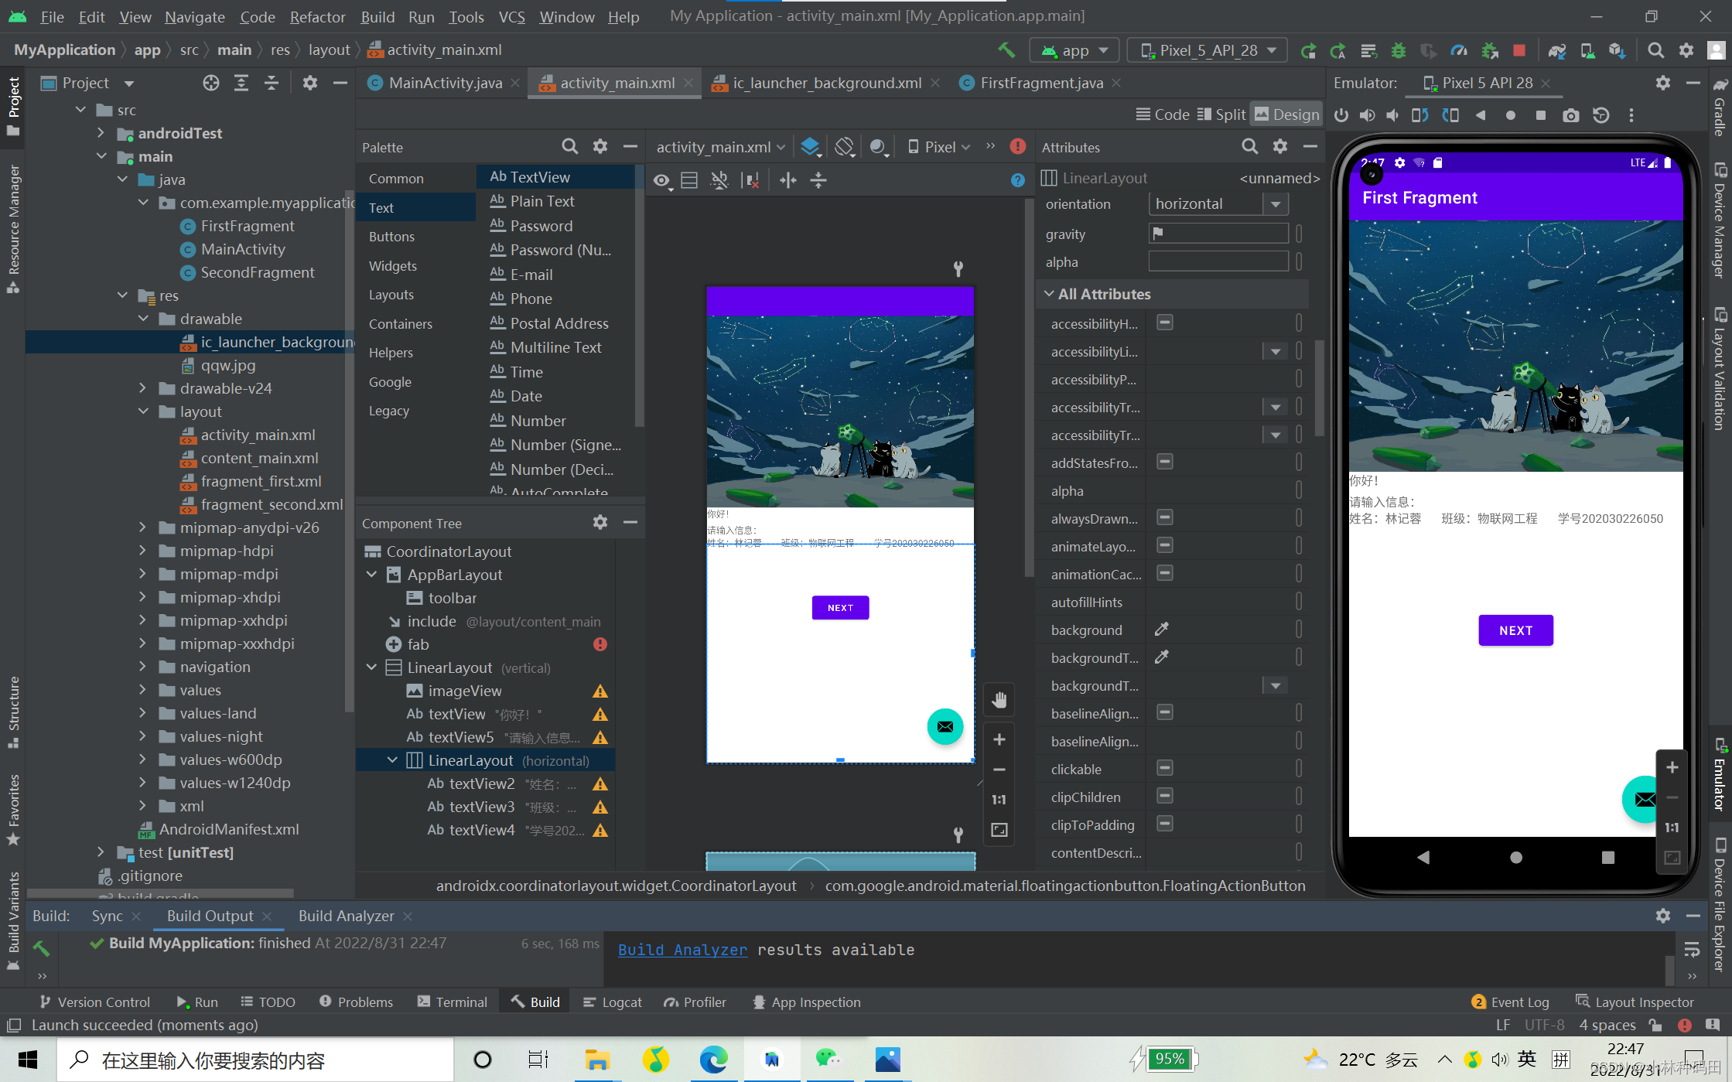The image size is (1732, 1082).
Task: Click the align-horizontal-center icon in toolbar
Action: (788, 179)
